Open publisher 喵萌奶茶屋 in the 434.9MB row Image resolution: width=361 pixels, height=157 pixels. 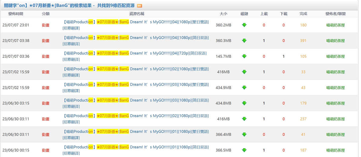(336, 88)
